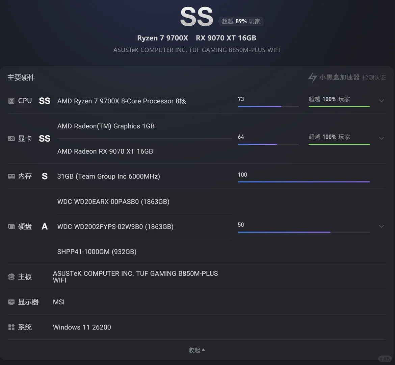The image size is (395, 365).
Task: Click the Windows system icon
Action: [x=11, y=327]
